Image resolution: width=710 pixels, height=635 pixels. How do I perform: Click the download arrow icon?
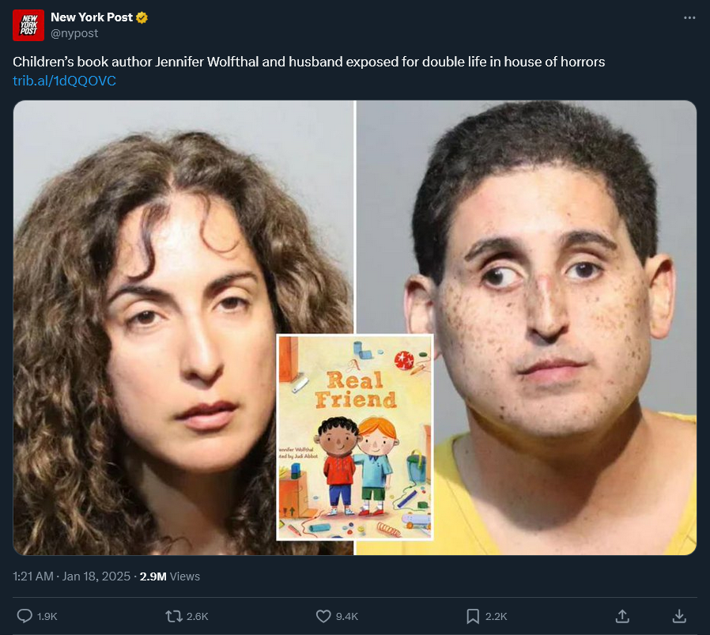point(679,616)
